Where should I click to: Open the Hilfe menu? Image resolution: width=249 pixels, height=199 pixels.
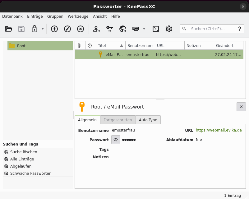[x=115, y=16]
